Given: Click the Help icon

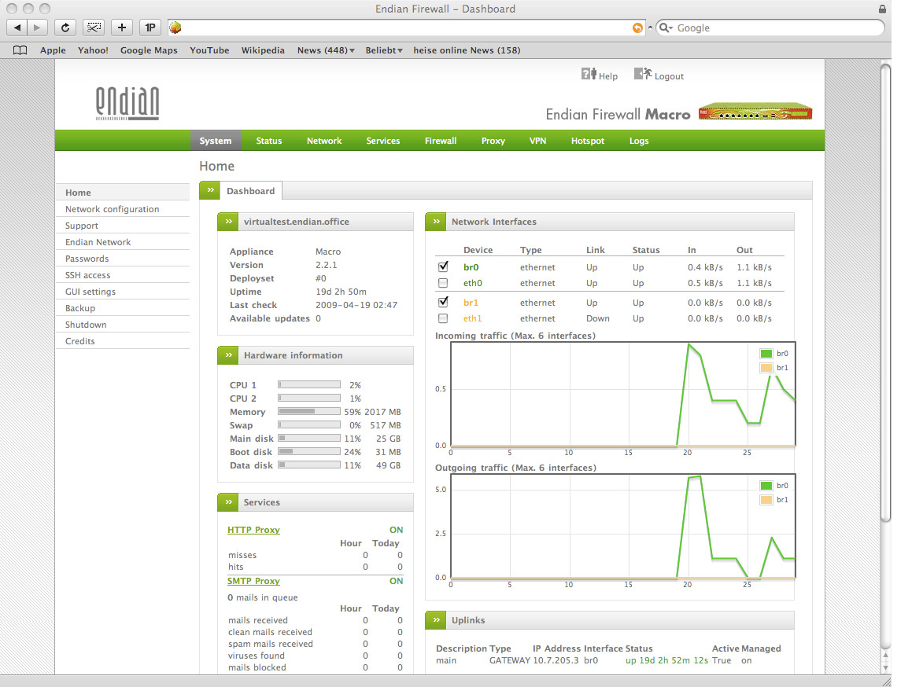Looking at the screenshot, I should click(x=589, y=74).
